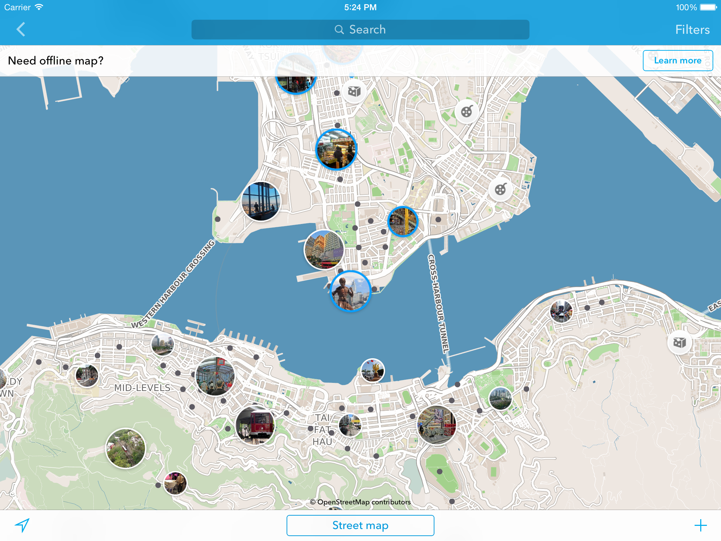Open the green hillside tram track photo
Viewport: 721px width, 541px height.
(126, 448)
